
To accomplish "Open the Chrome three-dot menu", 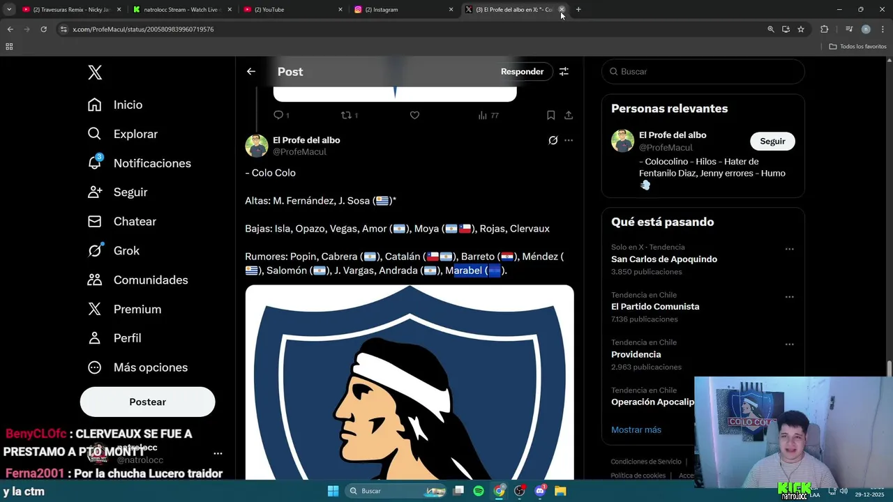I will [x=883, y=29].
